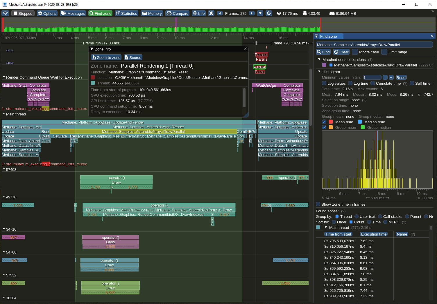Open the Messages window
The image size is (437, 304).
[x=73, y=13]
